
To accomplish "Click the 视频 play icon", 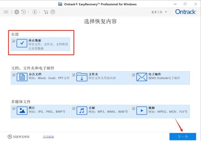I will tap(142, 111).
